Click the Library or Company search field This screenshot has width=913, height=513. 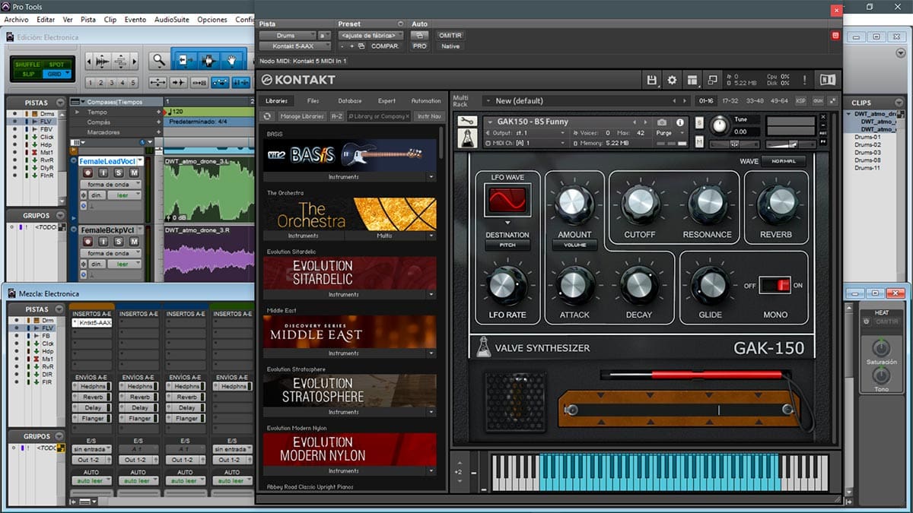click(379, 116)
